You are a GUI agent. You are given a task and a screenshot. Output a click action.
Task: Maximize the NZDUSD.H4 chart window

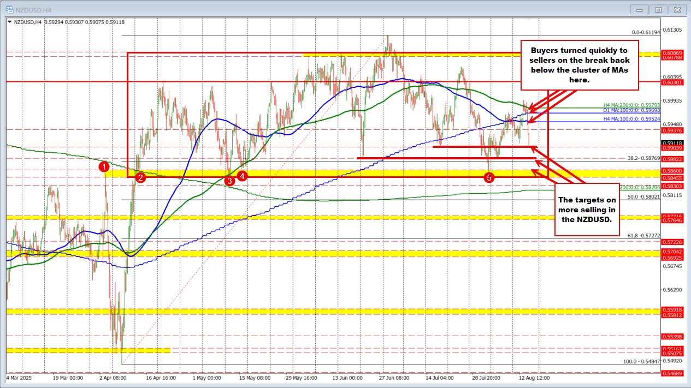pos(658,9)
